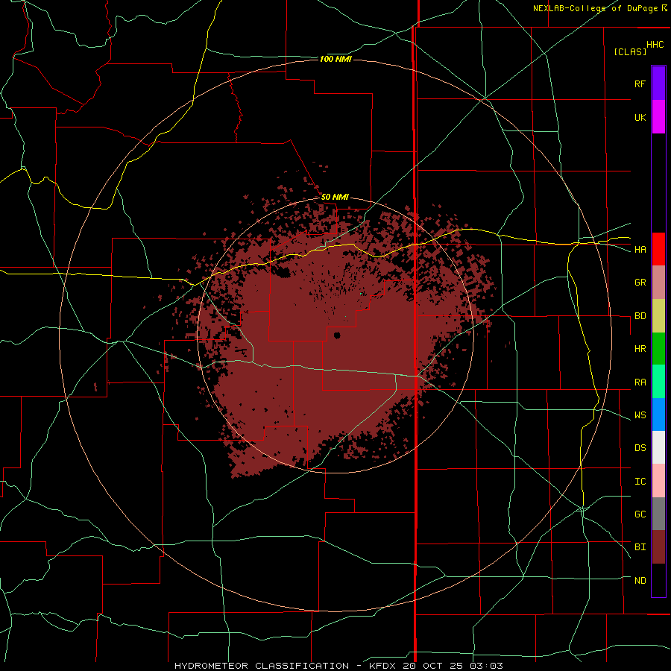671x671 pixels.
Task: Select the GR legend color block
Action: click(658, 282)
